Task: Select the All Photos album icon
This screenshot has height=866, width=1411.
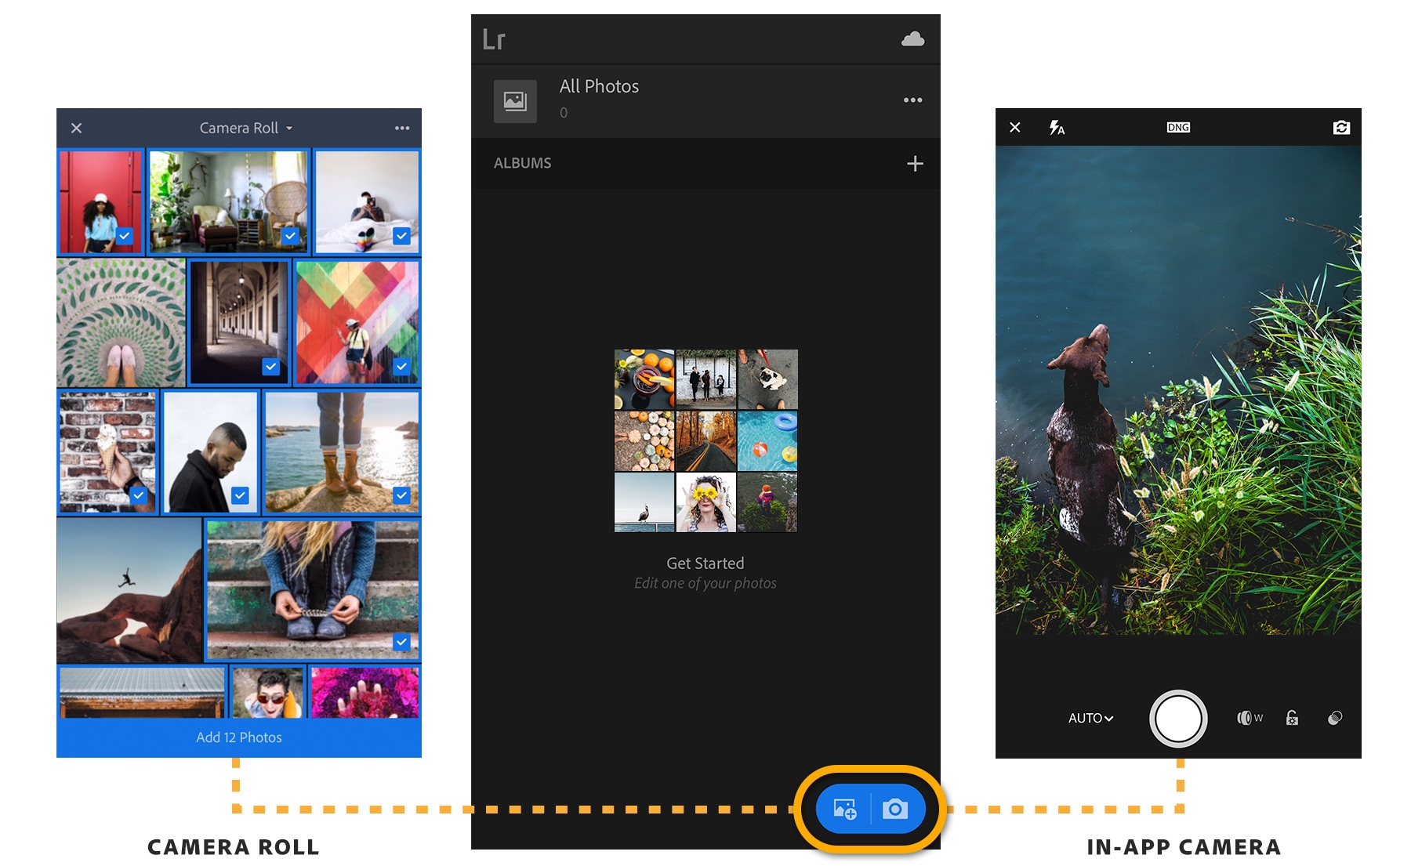Action: pyautogui.click(x=514, y=100)
